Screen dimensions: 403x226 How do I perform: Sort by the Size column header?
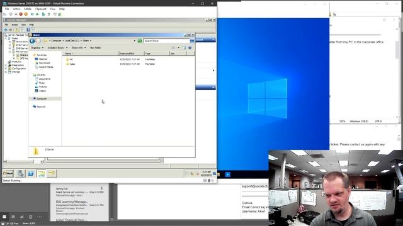click(178, 53)
